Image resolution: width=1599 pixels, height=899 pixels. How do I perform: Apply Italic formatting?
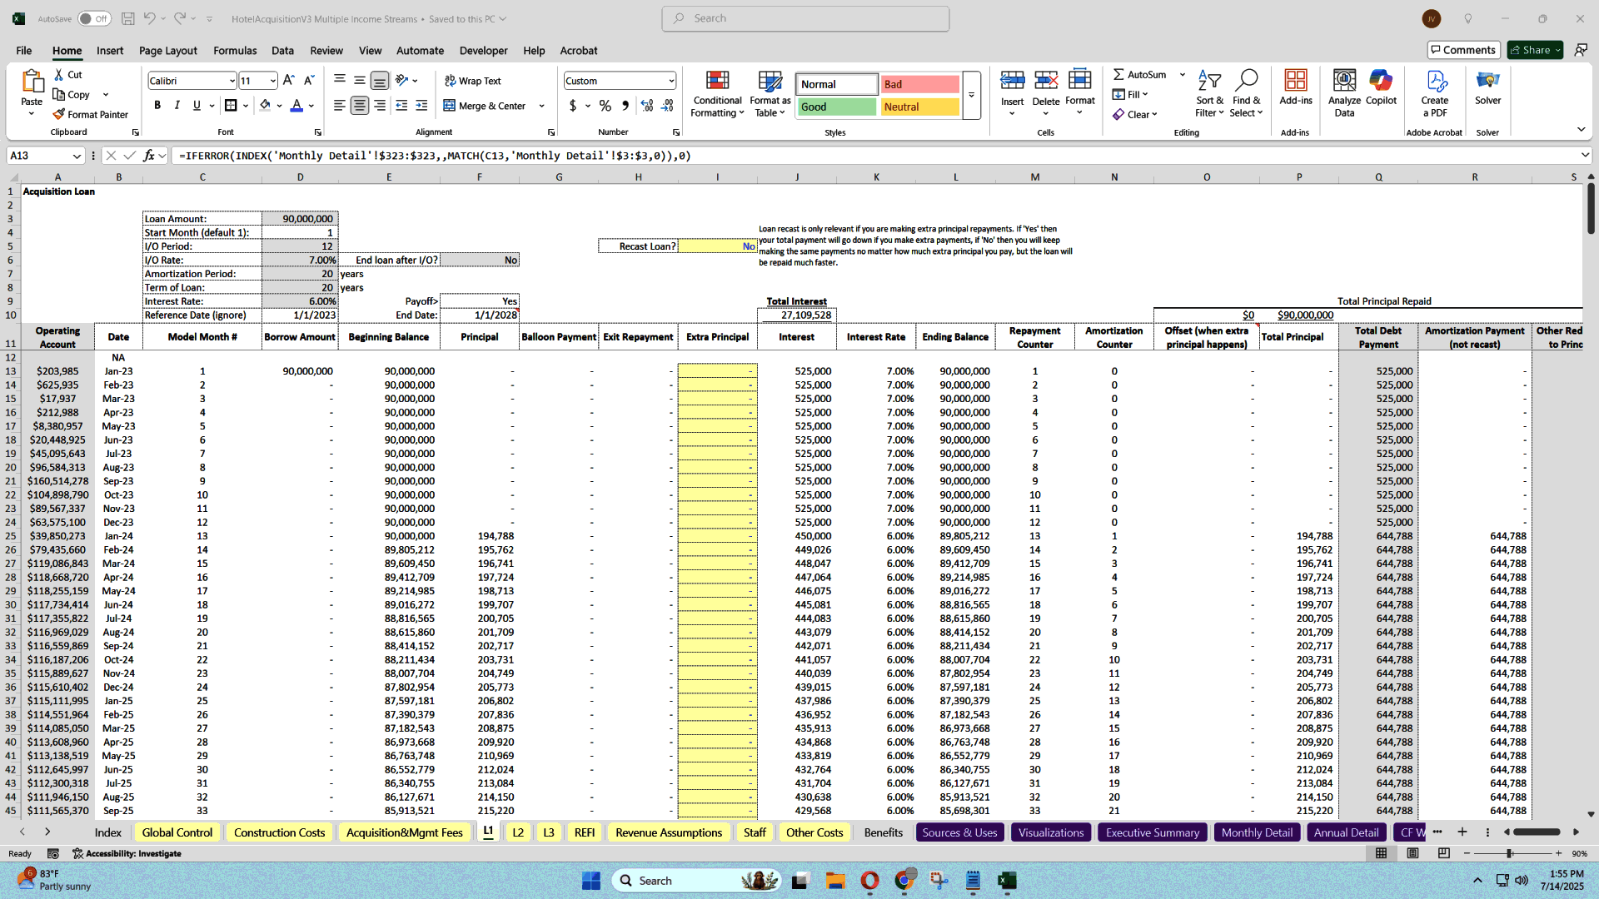point(177,106)
